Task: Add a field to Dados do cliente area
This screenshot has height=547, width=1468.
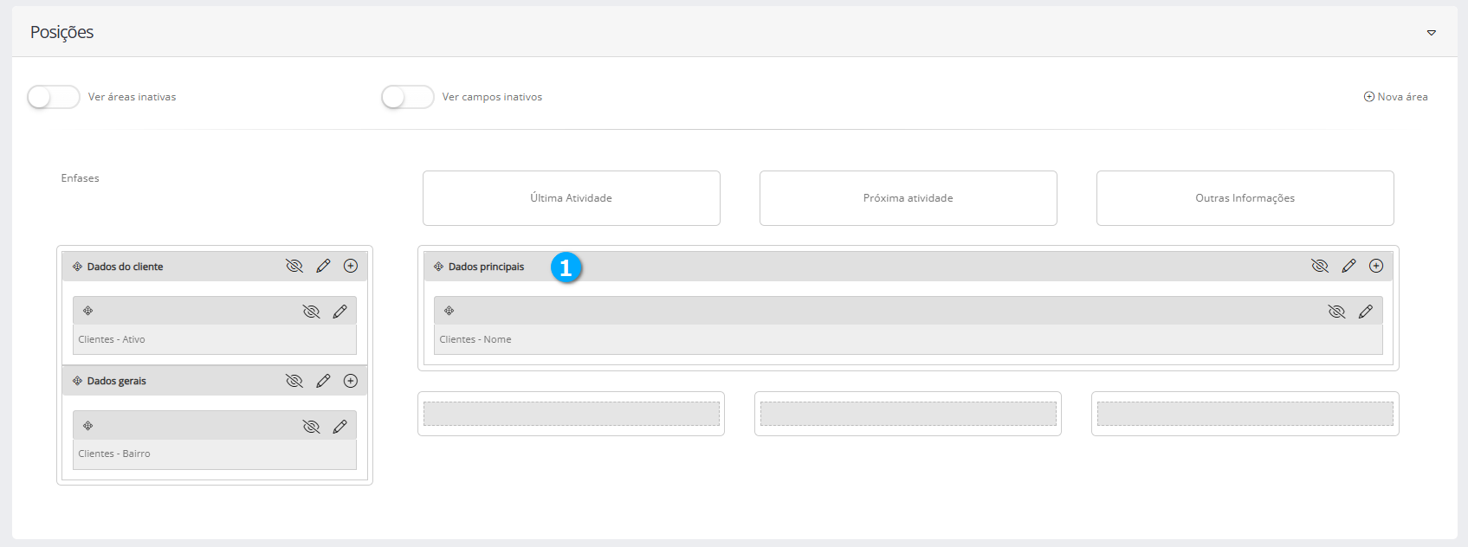Action: pos(351,267)
